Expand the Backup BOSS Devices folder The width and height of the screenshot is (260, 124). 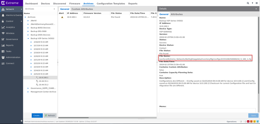[28, 28]
